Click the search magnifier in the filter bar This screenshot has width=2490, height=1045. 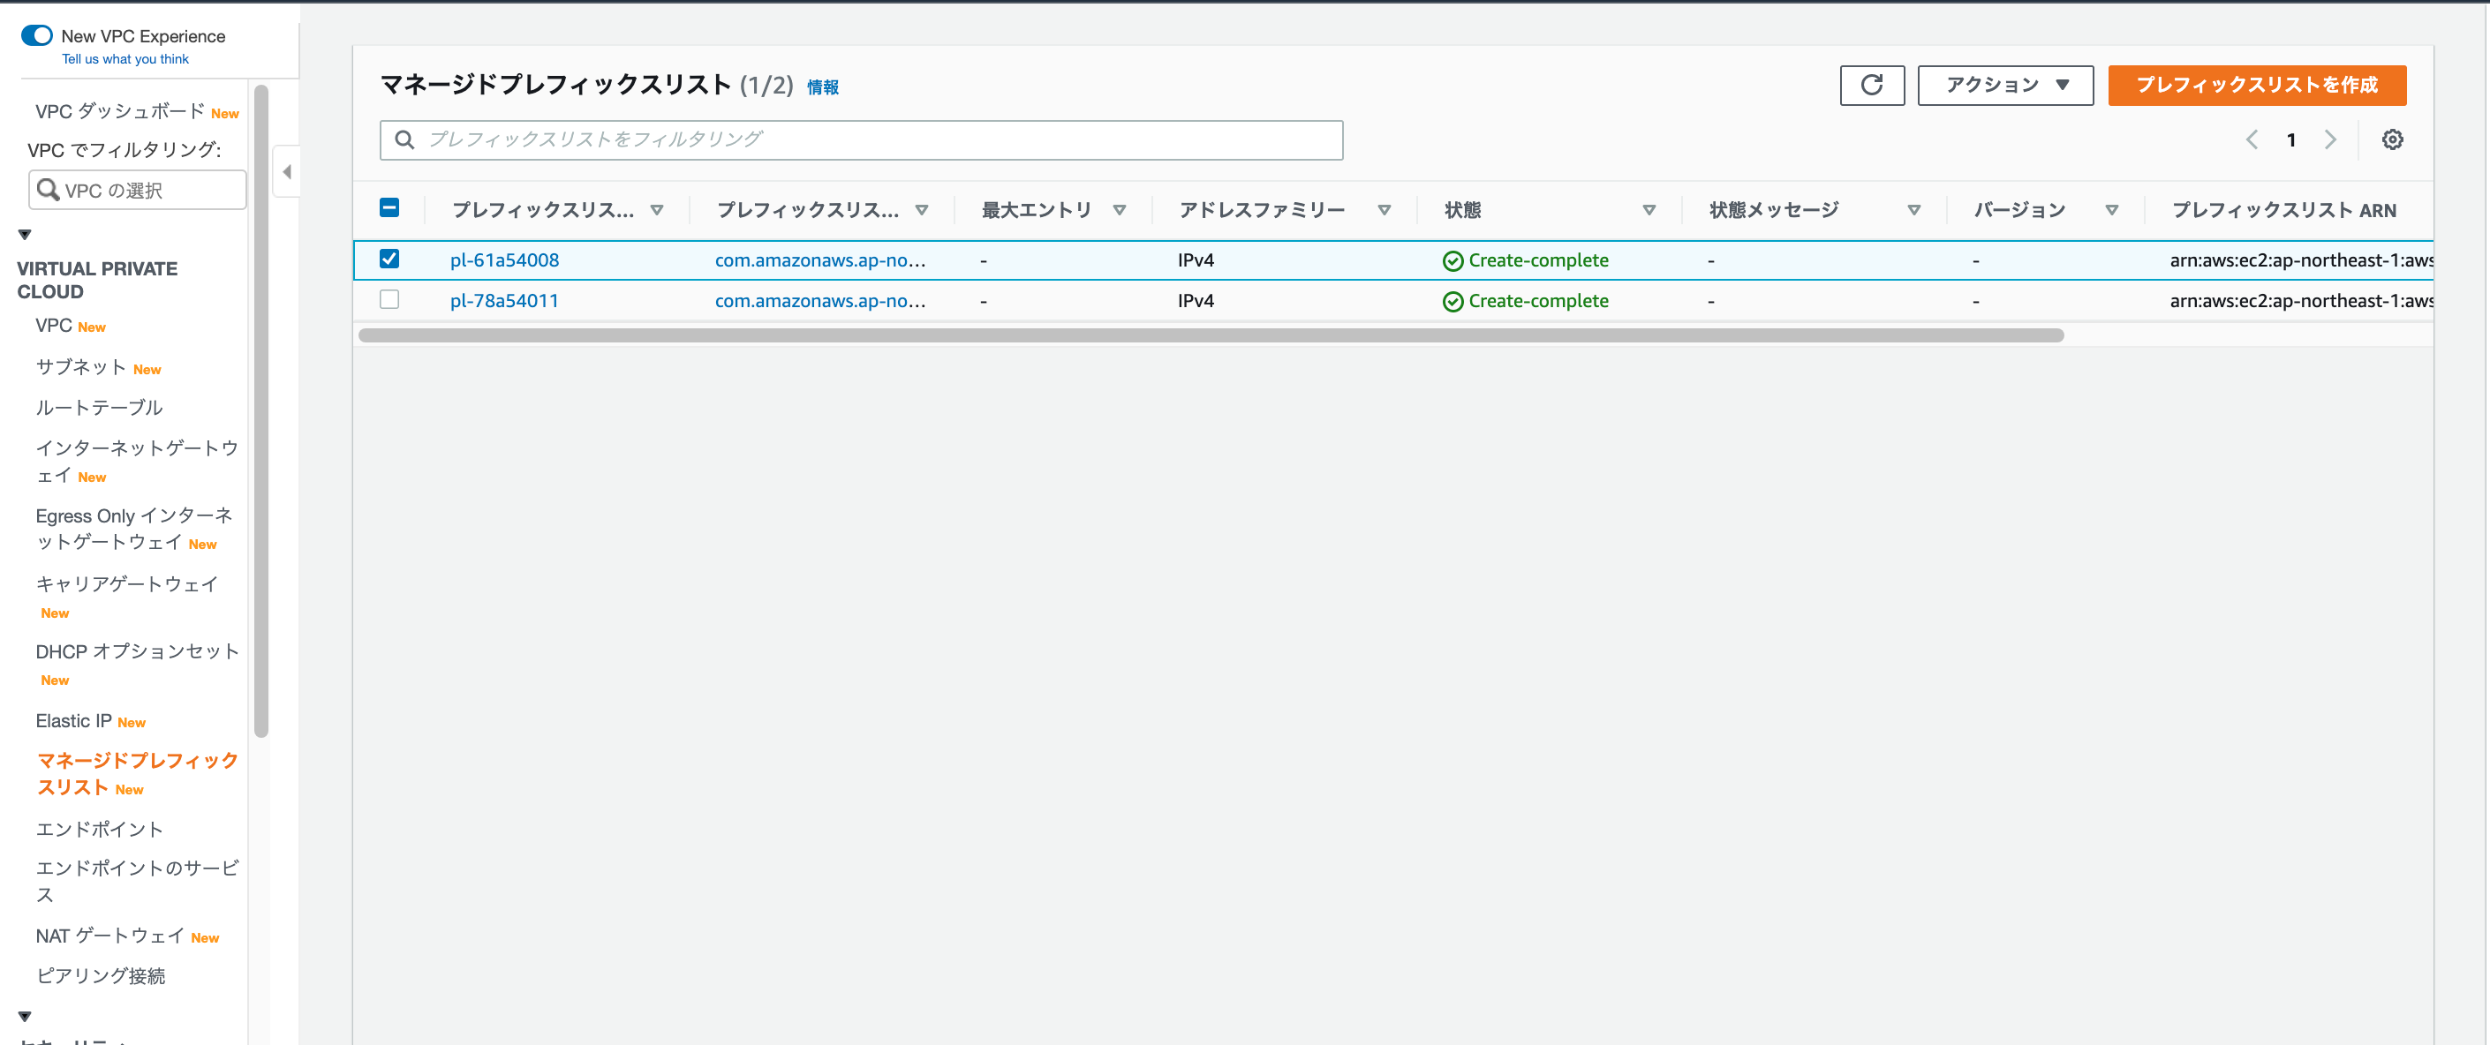pos(404,139)
